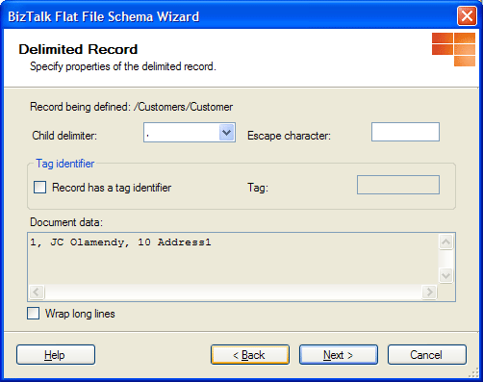Click the horizontal scroll left arrow
Viewport: 483px width, 382px height.
tap(37, 292)
